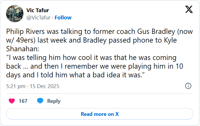The image size is (200, 126).
Task: Open Vic Tafur's profile avatar
Action: tap(14, 14)
